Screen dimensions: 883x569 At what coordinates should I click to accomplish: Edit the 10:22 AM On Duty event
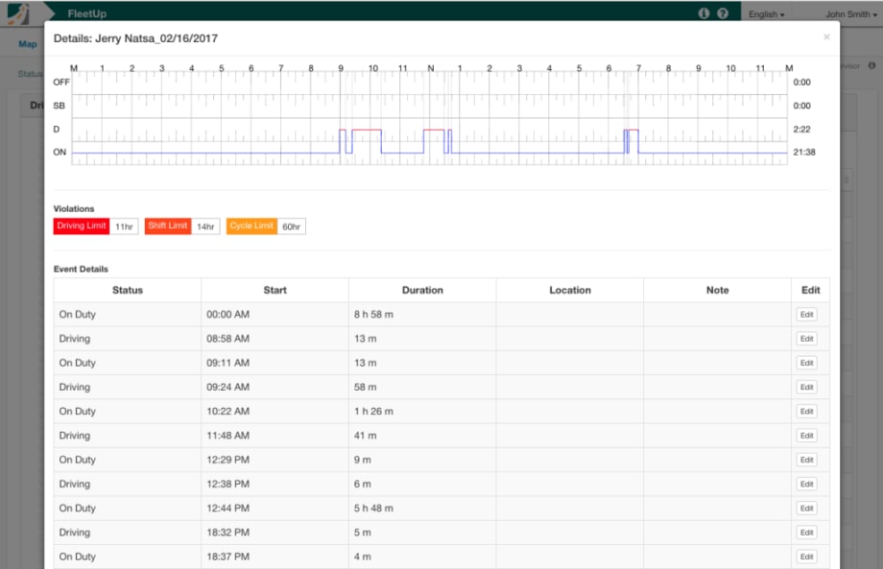pyautogui.click(x=806, y=412)
